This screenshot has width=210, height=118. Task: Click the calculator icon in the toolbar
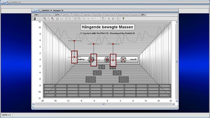click(35, 19)
